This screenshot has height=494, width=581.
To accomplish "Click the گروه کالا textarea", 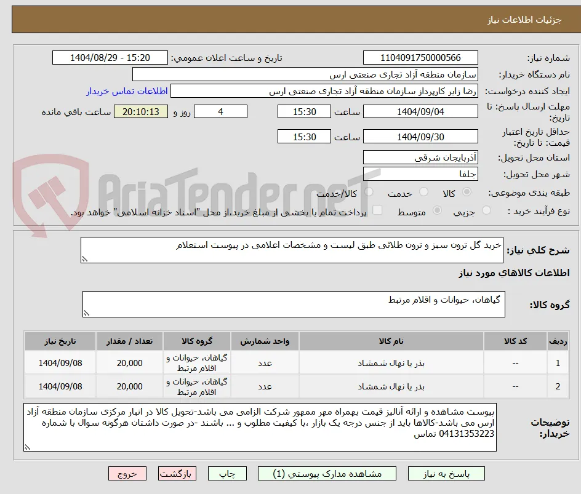I will point(294,304).
